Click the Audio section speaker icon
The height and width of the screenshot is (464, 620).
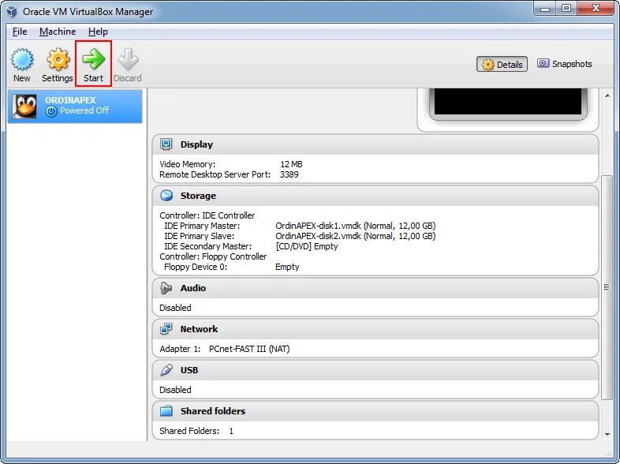166,288
